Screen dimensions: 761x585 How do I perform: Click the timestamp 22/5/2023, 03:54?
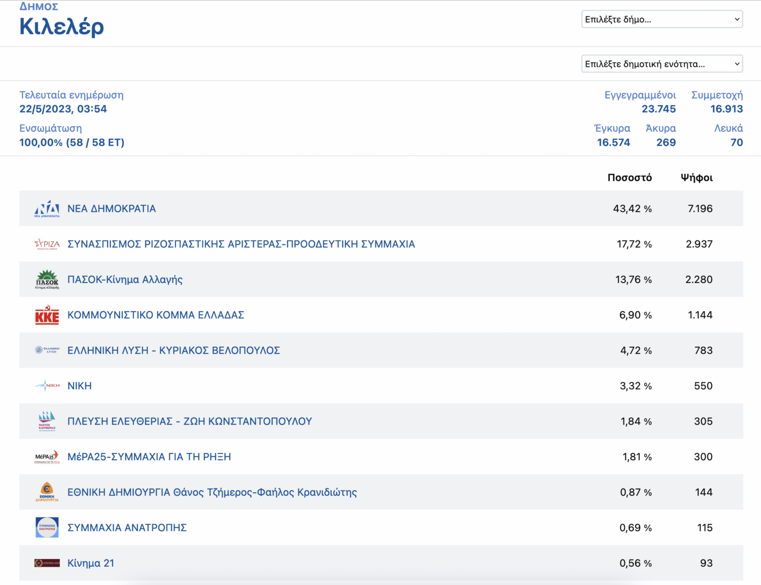click(x=63, y=109)
